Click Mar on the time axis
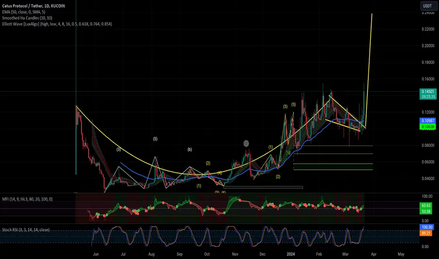439x259 pixels. [345, 254]
